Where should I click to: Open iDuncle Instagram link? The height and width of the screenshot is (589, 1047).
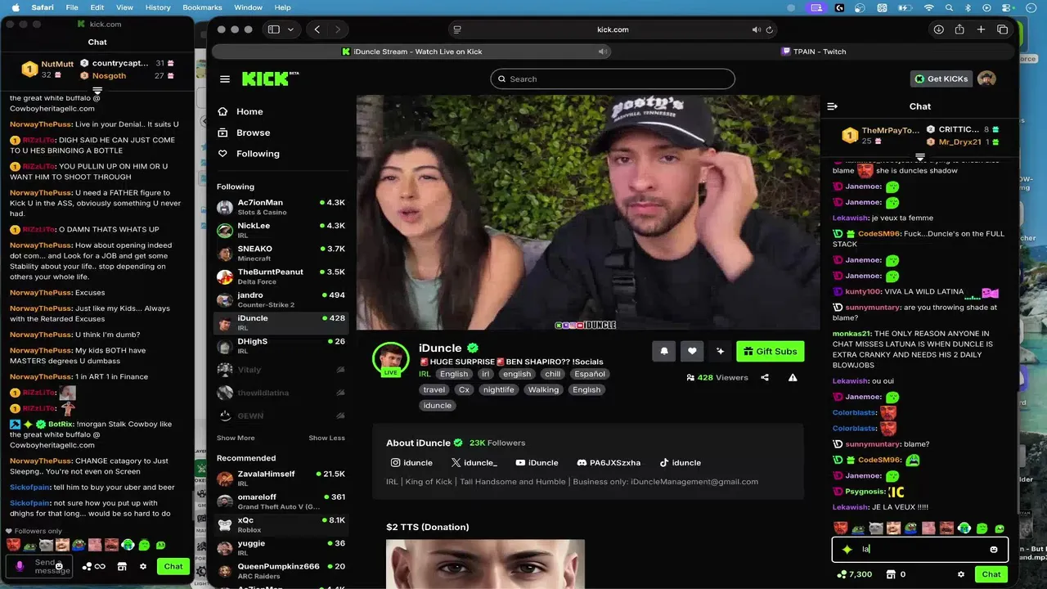(x=411, y=463)
